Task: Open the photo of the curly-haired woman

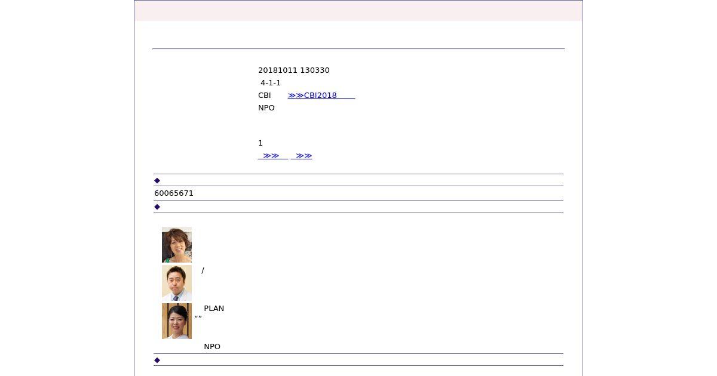Action: [x=177, y=245]
